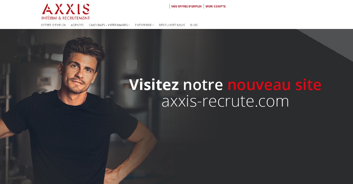Open the Nos offres d'emploi top link

pos(187,6)
